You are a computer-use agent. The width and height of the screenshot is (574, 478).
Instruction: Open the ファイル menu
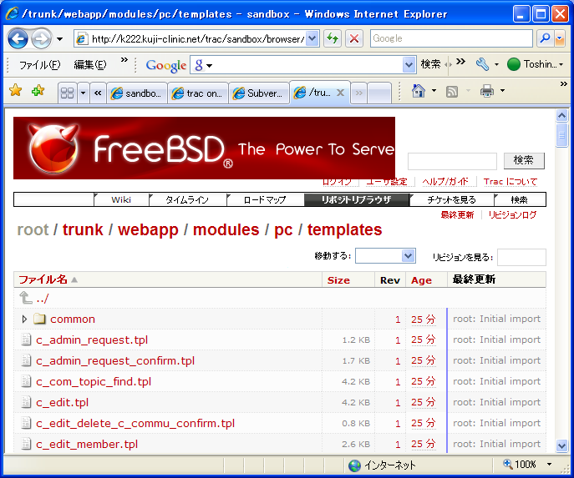[x=39, y=65]
